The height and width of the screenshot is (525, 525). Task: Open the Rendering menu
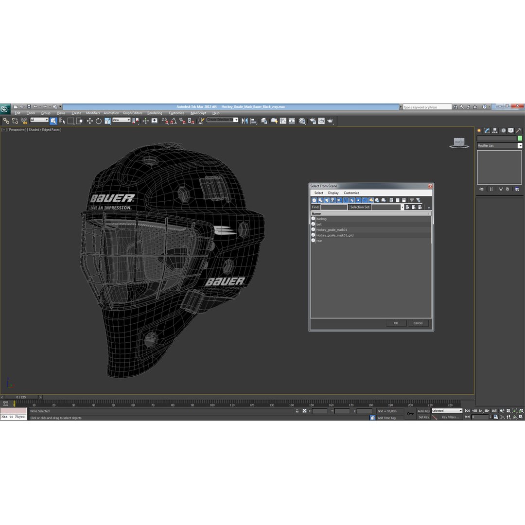point(155,113)
